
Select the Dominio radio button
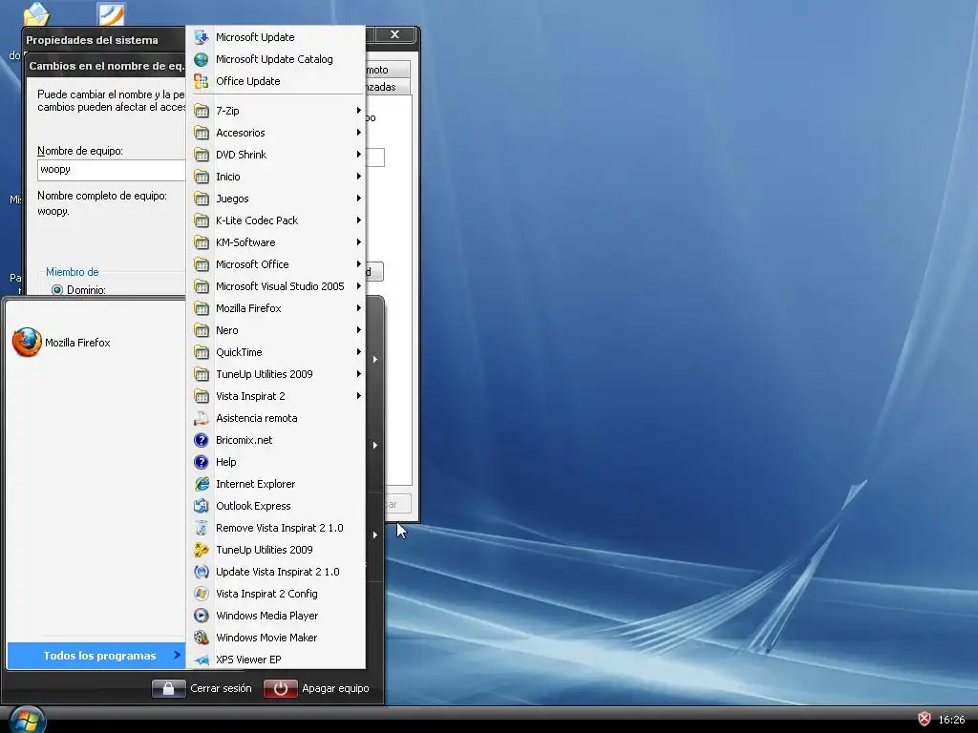57,290
